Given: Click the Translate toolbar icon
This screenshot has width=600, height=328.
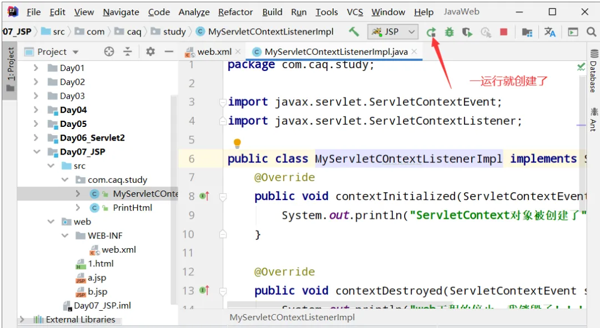Looking at the screenshot, I should click(x=549, y=32).
